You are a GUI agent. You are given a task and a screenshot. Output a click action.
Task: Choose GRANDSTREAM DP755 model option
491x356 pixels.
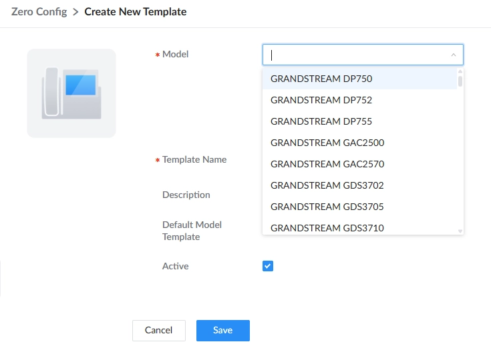pos(359,121)
